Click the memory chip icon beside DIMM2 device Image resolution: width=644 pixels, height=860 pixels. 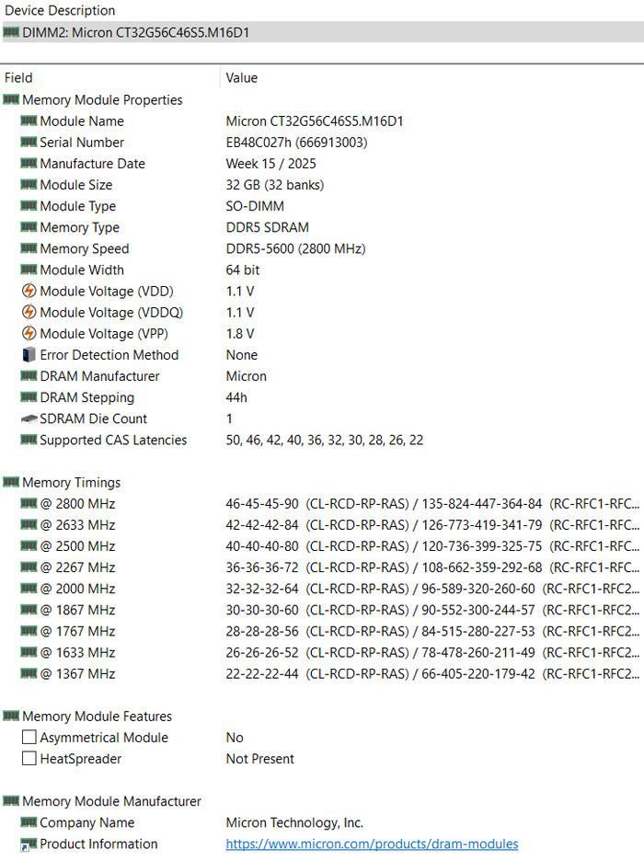pyautogui.click(x=11, y=32)
